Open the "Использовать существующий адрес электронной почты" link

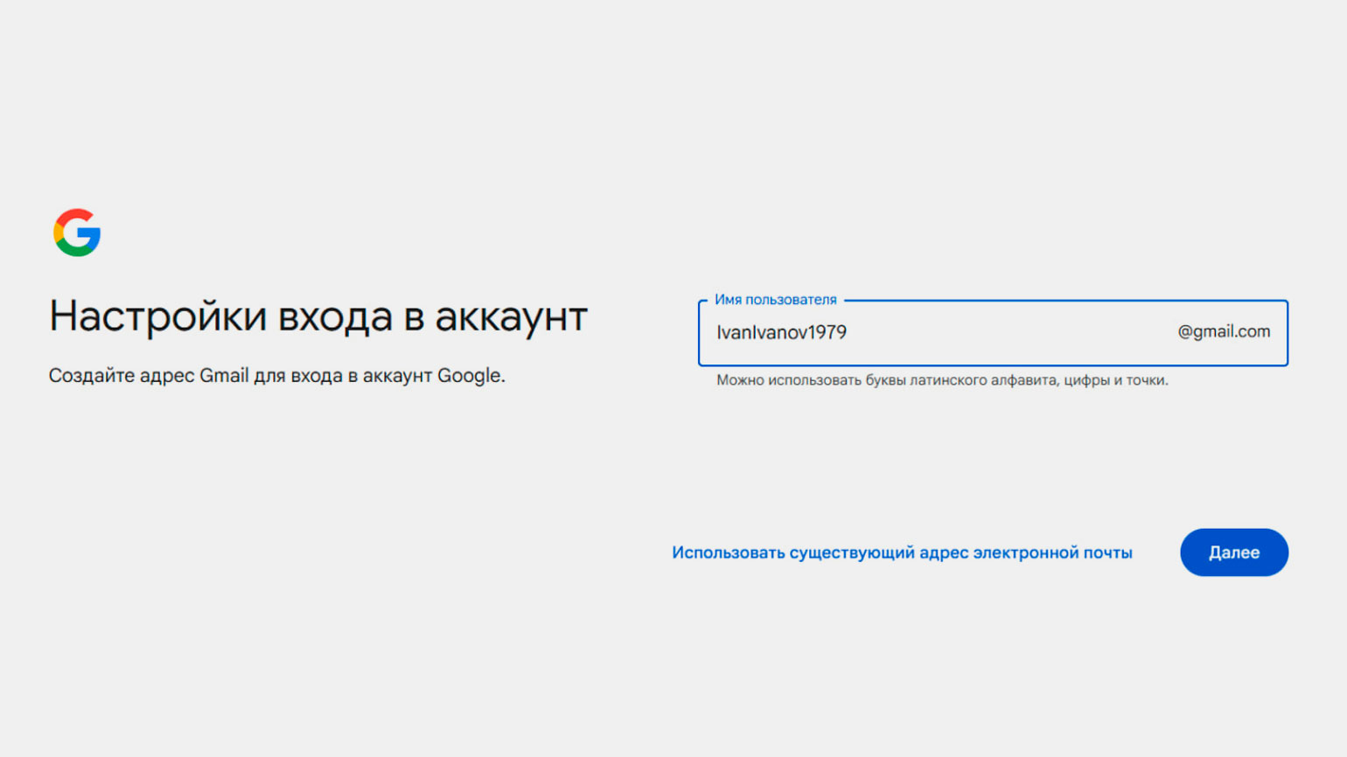(x=902, y=552)
